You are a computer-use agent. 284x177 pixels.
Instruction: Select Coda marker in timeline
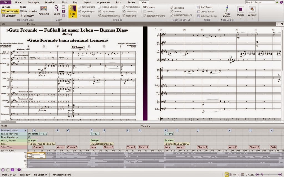(x=273, y=147)
